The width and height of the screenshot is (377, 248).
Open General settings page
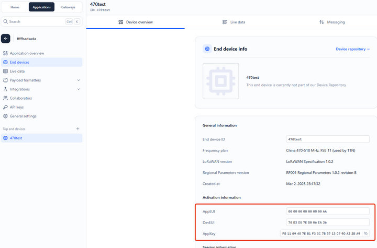click(x=23, y=116)
